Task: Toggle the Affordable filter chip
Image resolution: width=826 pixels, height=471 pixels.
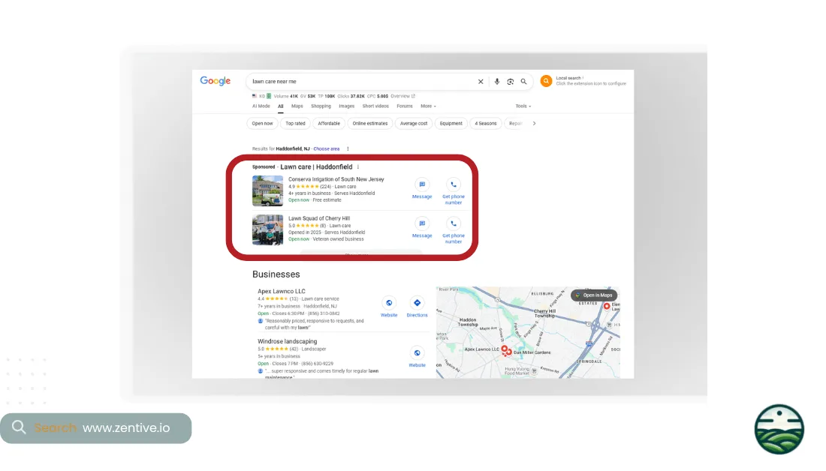Action: 328,123
